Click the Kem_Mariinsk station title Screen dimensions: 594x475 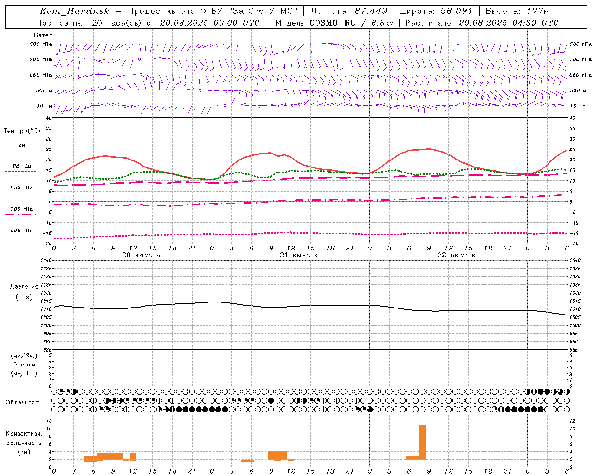point(74,11)
